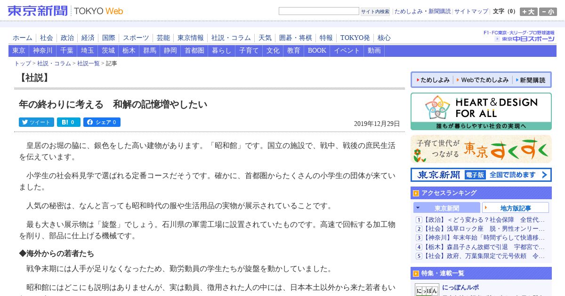Click the sidebar 新聞購読 button
The height and width of the screenshot is (296, 565).
(531, 80)
